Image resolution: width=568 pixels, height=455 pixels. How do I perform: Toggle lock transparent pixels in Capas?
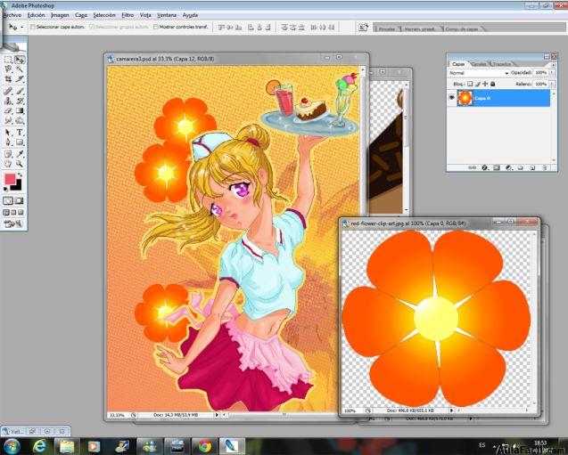click(470, 84)
